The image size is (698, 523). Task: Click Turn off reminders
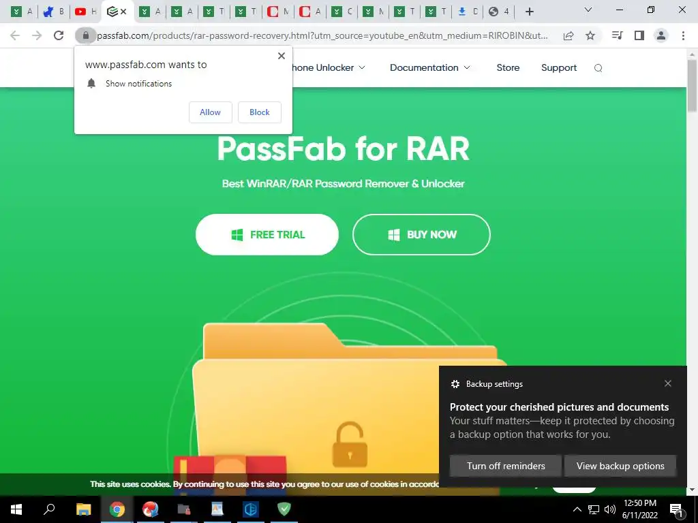coord(506,466)
